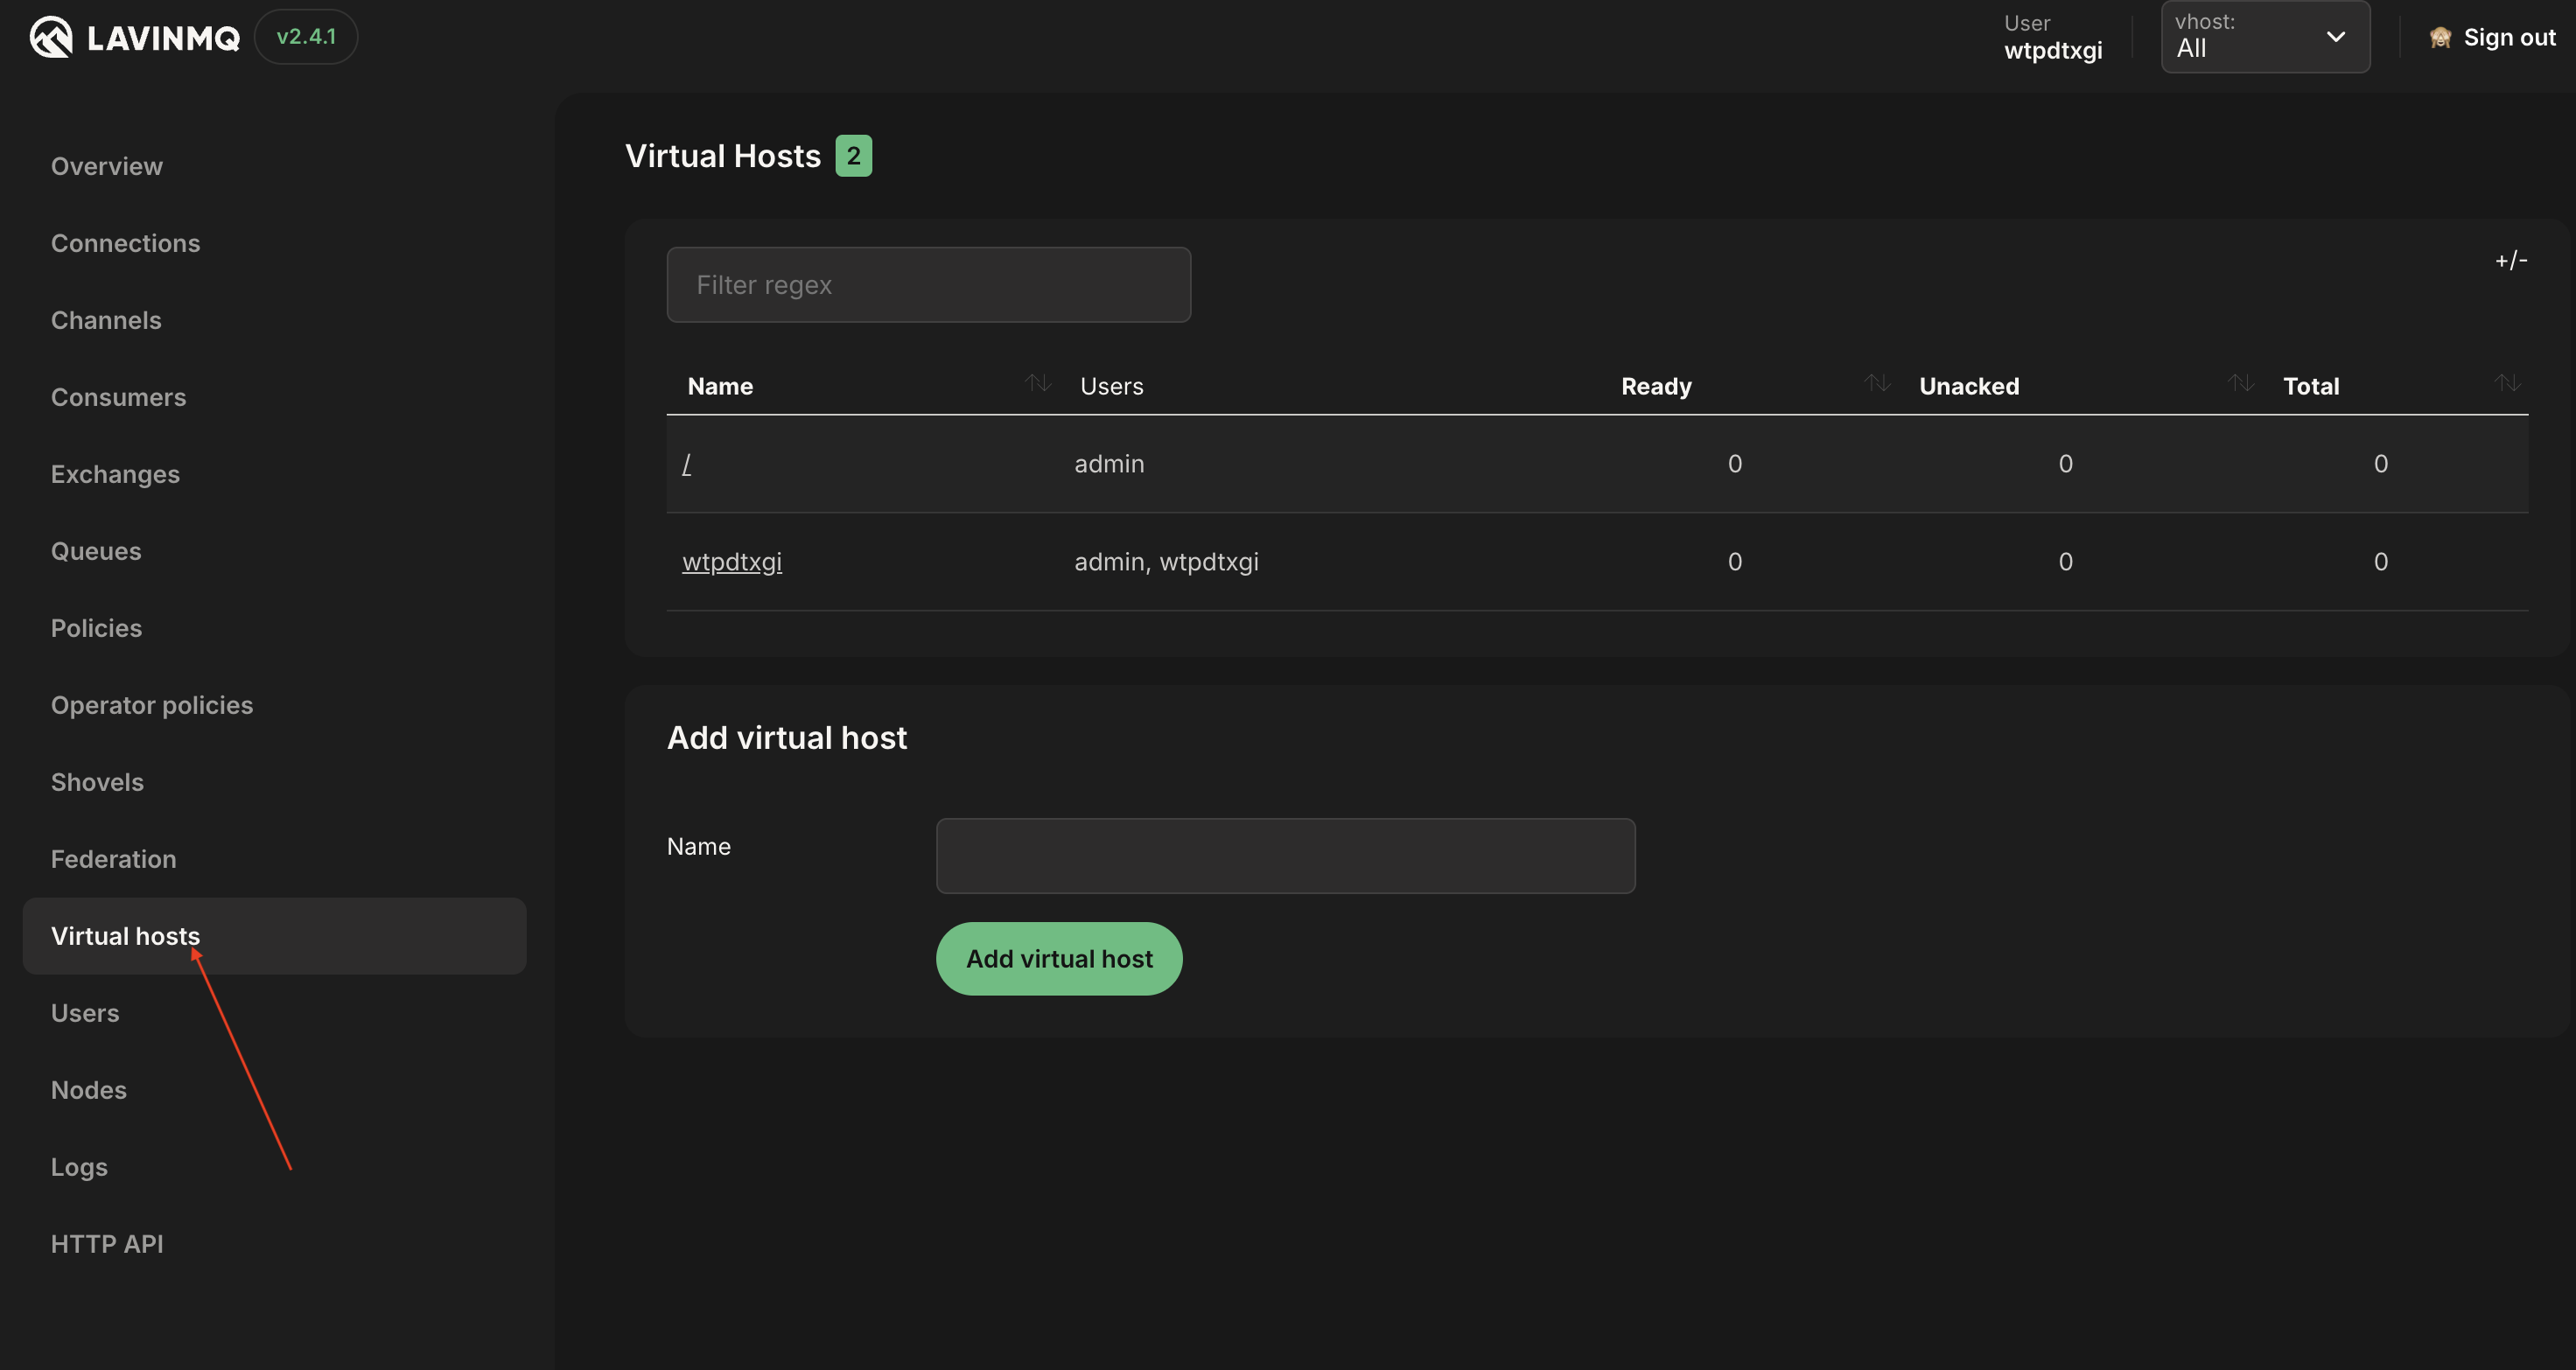Click the virtual host Name input field
This screenshot has height=1370, width=2576.
(x=1285, y=856)
